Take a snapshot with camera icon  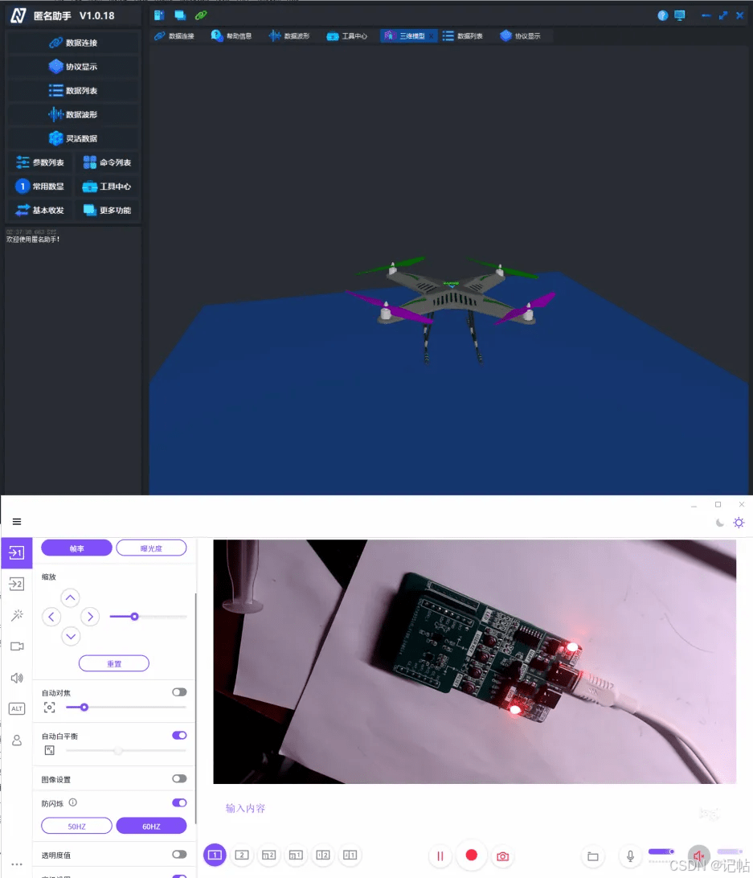503,856
